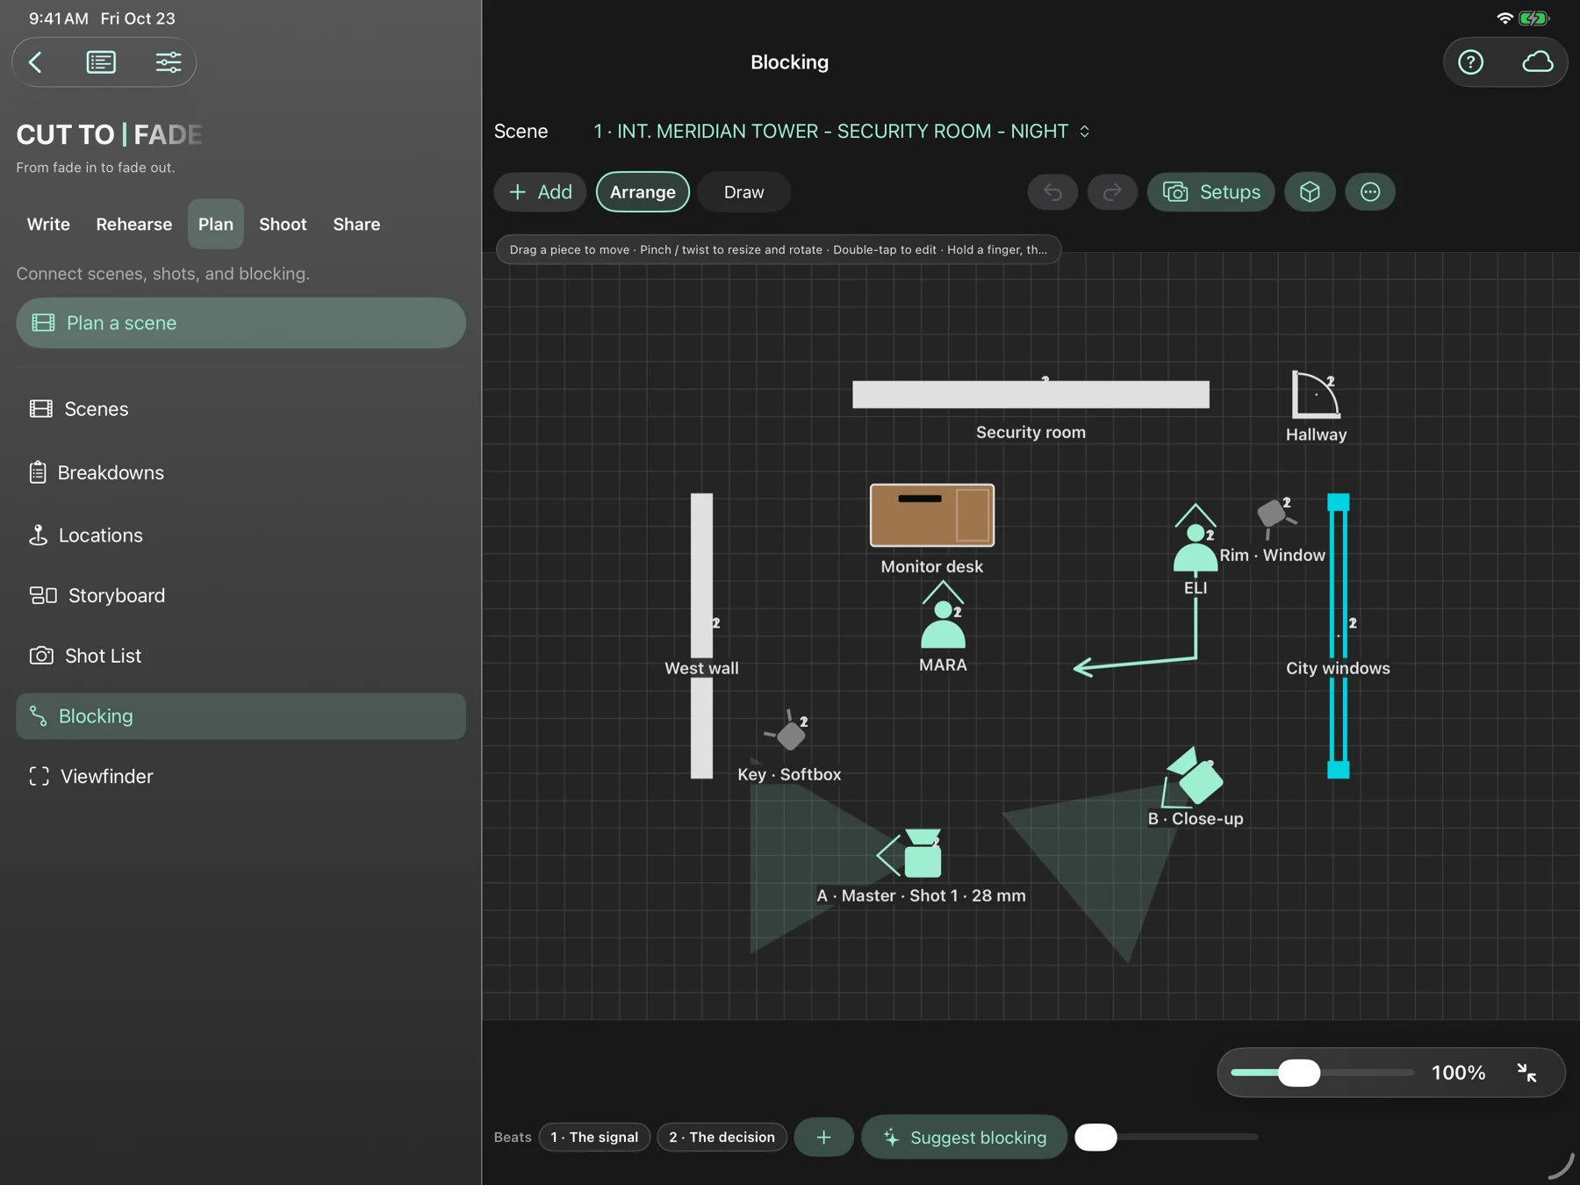Click the redo arrow icon
Viewport: 1580px width, 1185px height.
click(x=1112, y=192)
